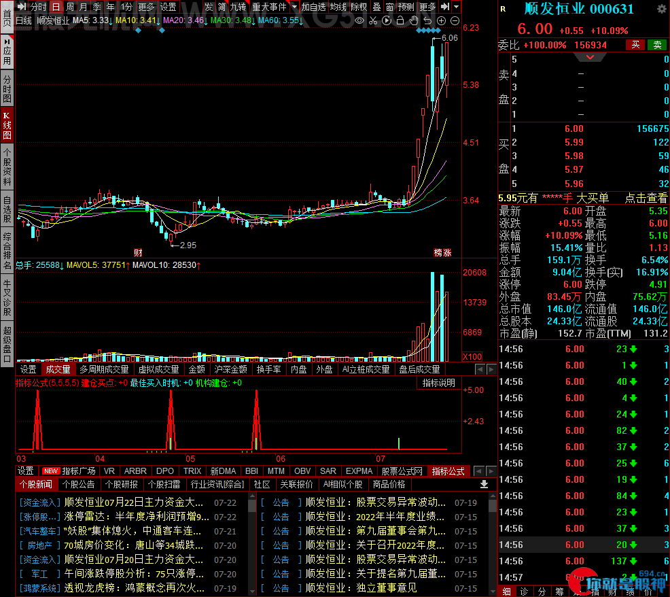Open 指标广场 with the NEW badge
The image size is (670, 597).
69,471
